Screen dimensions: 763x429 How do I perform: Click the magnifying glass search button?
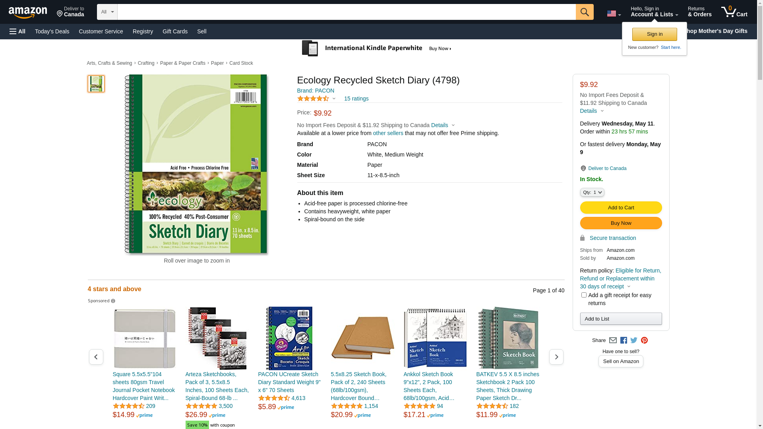coord(584,12)
